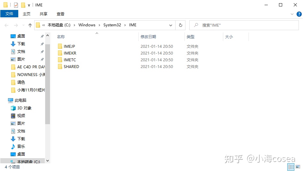Click the address bar folder icon
This screenshot has width=303, height=171.
(x=38, y=25)
